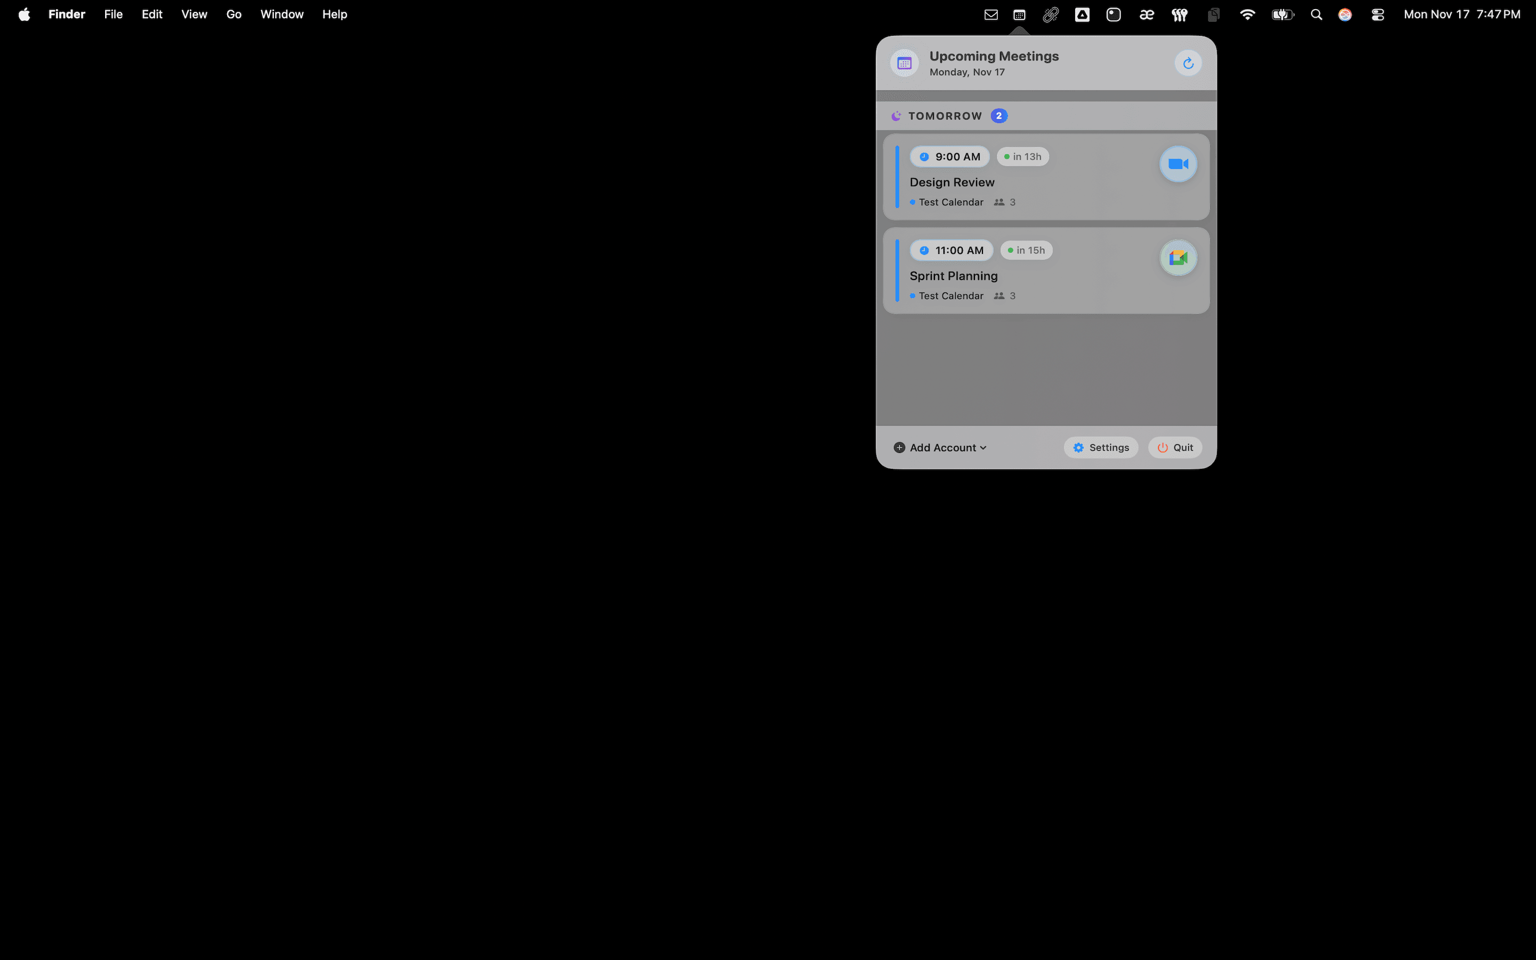Click the attendees icon on Design Review

(998, 202)
